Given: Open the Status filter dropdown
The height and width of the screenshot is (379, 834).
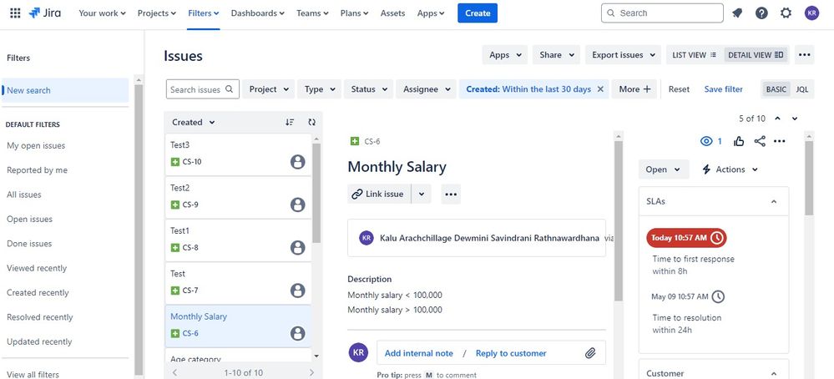Looking at the screenshot, I should (369, 89).
